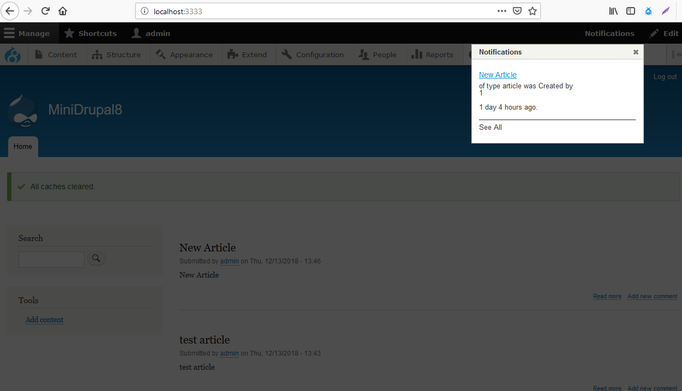Open the Drupal logo home icon
682x391 pixels.
pyautogui.click(x=12, y=55)
